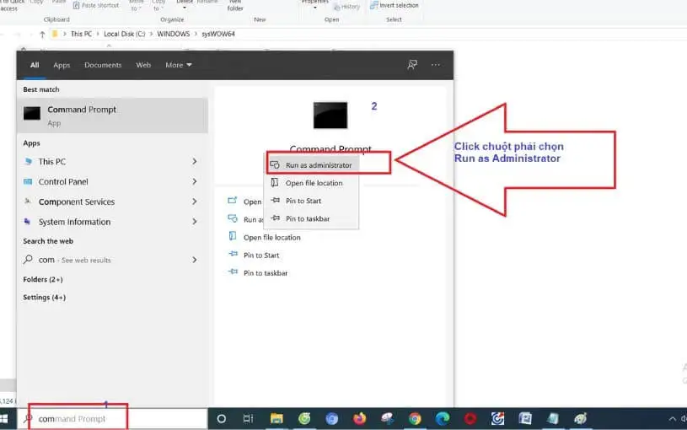The image size is (687, 430).
Task: Click Paste shortcut in Explorer ribbon
Action: [96, 5]
